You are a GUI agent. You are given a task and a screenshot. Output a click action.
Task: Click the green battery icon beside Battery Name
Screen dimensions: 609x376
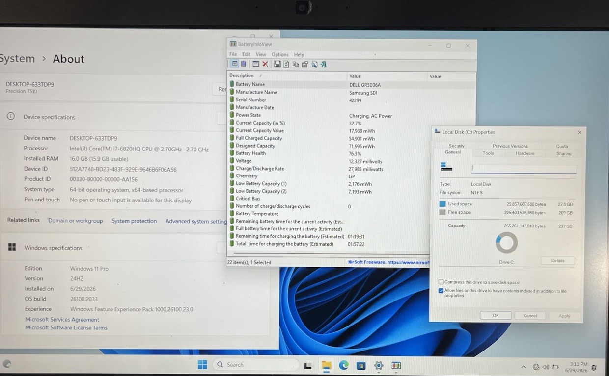232,84
